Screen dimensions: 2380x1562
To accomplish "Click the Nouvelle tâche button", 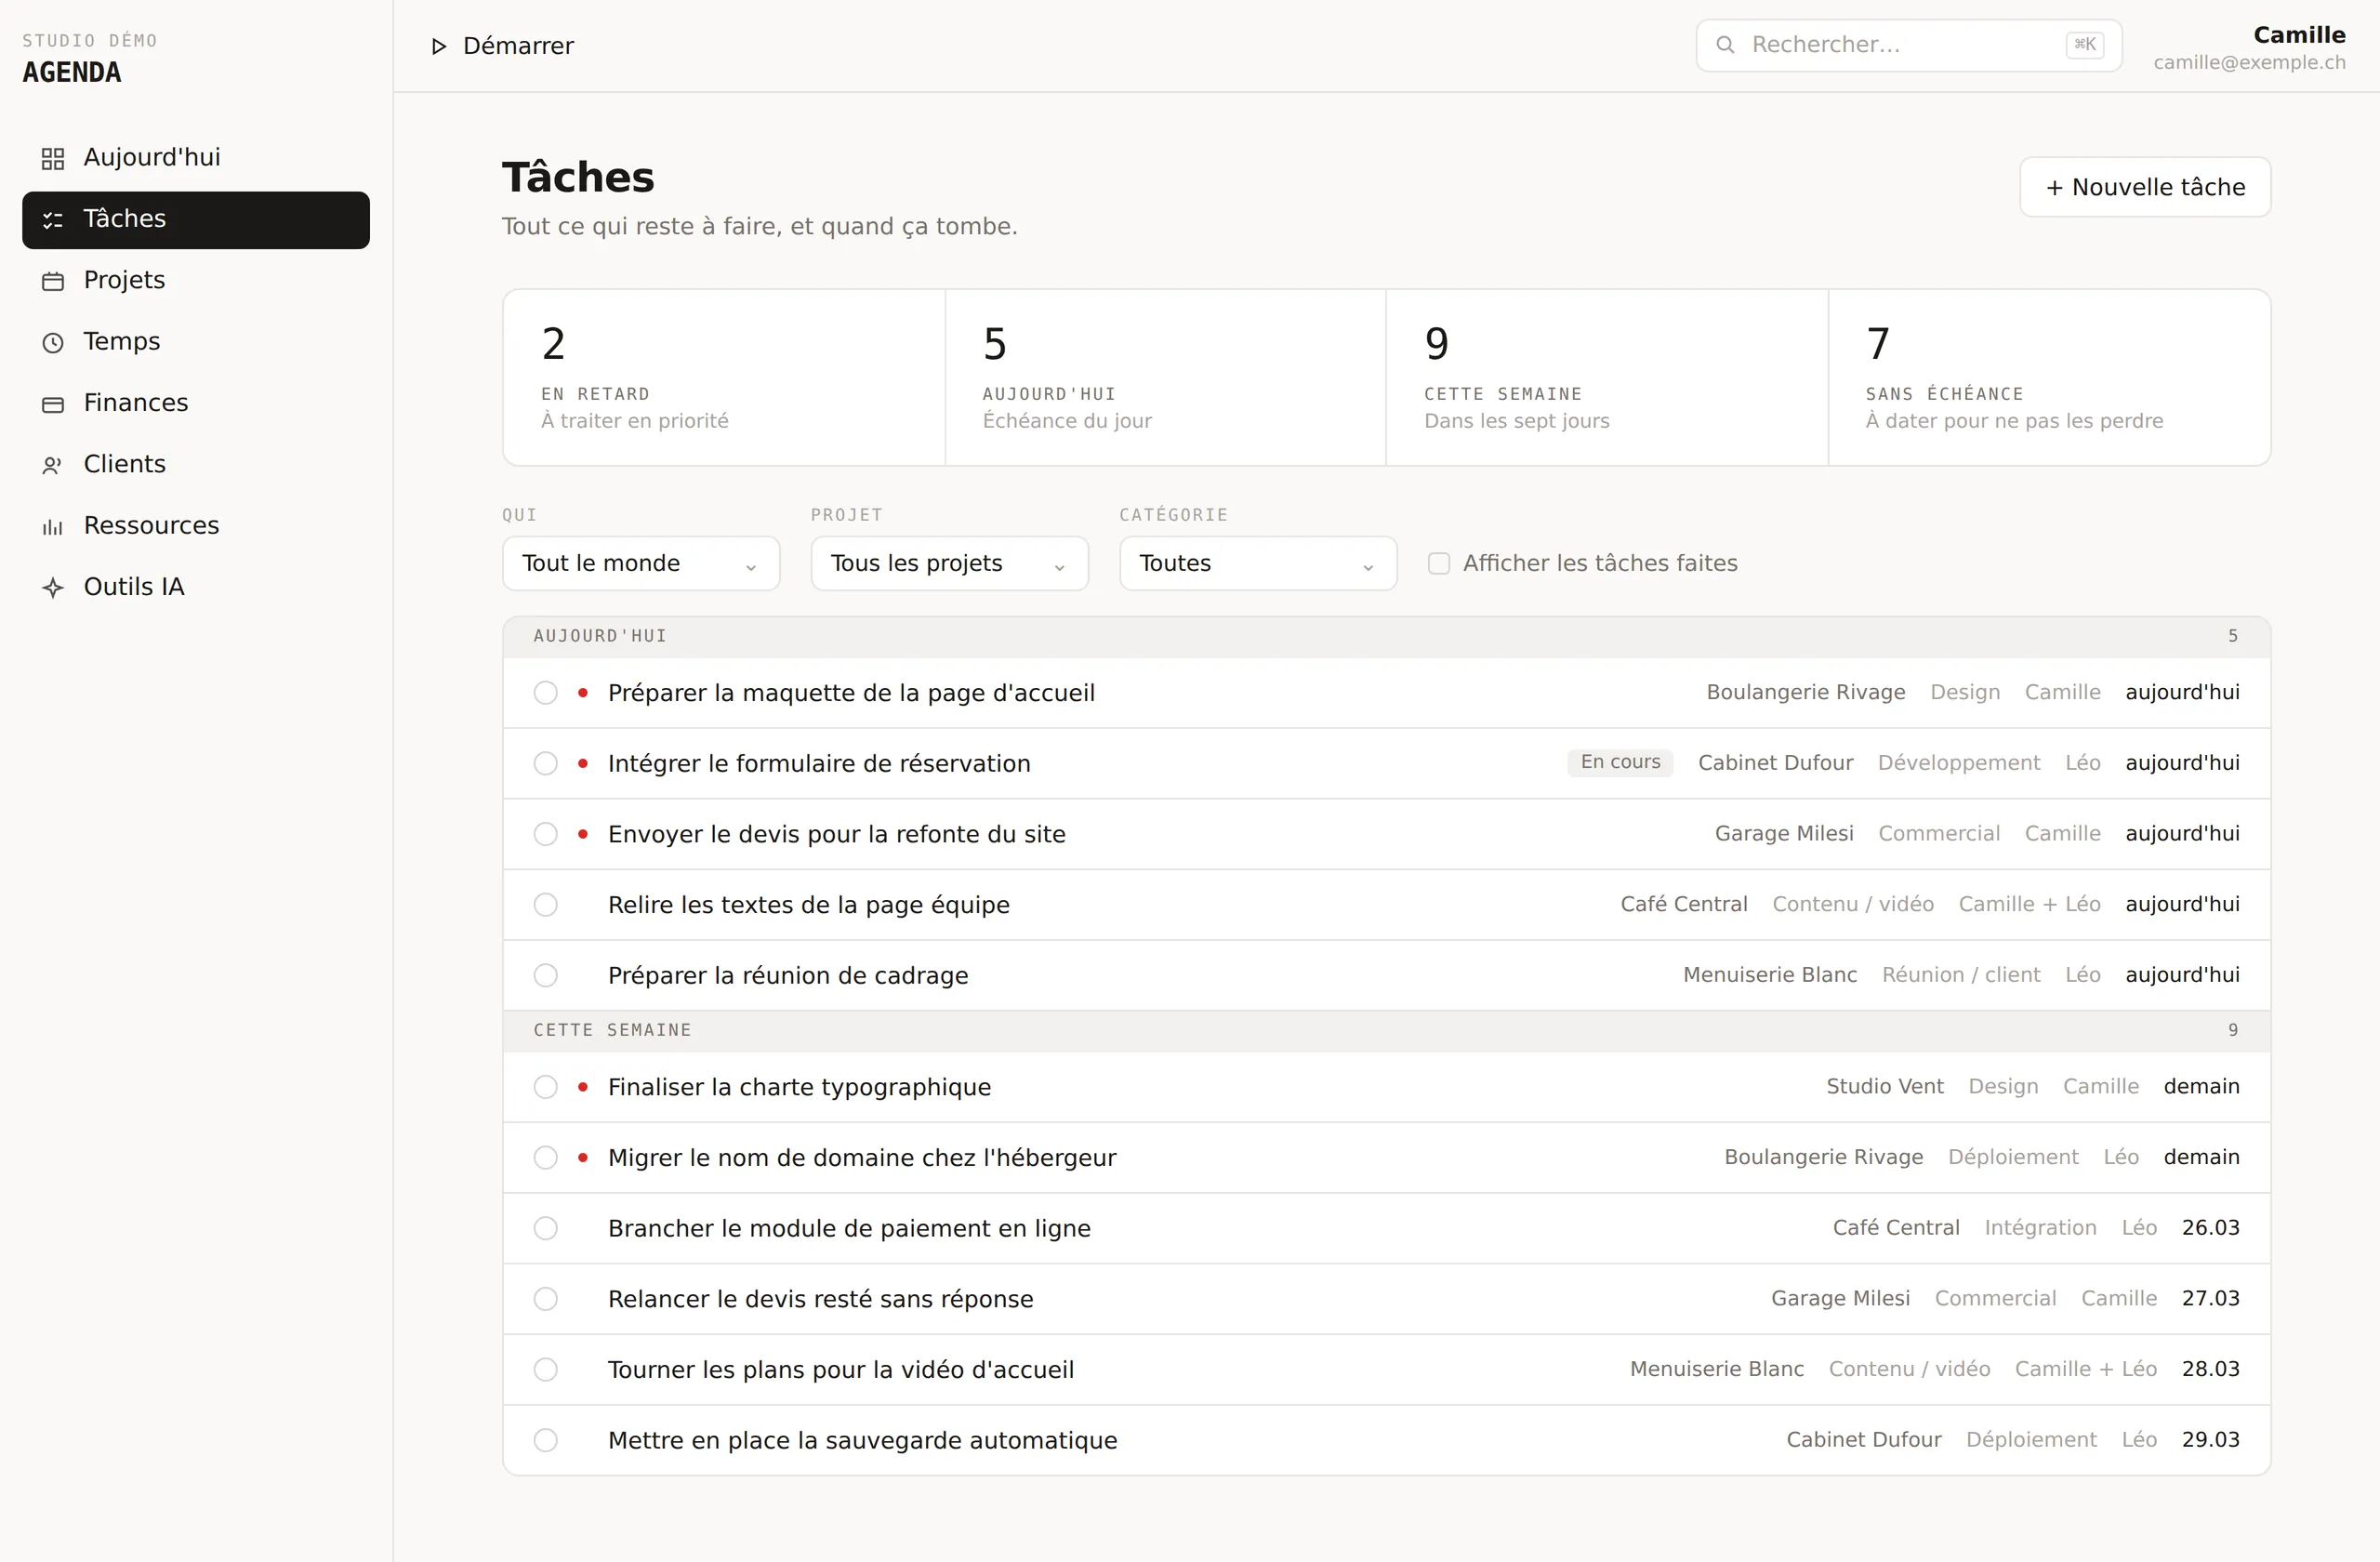I will [2145, 187].
